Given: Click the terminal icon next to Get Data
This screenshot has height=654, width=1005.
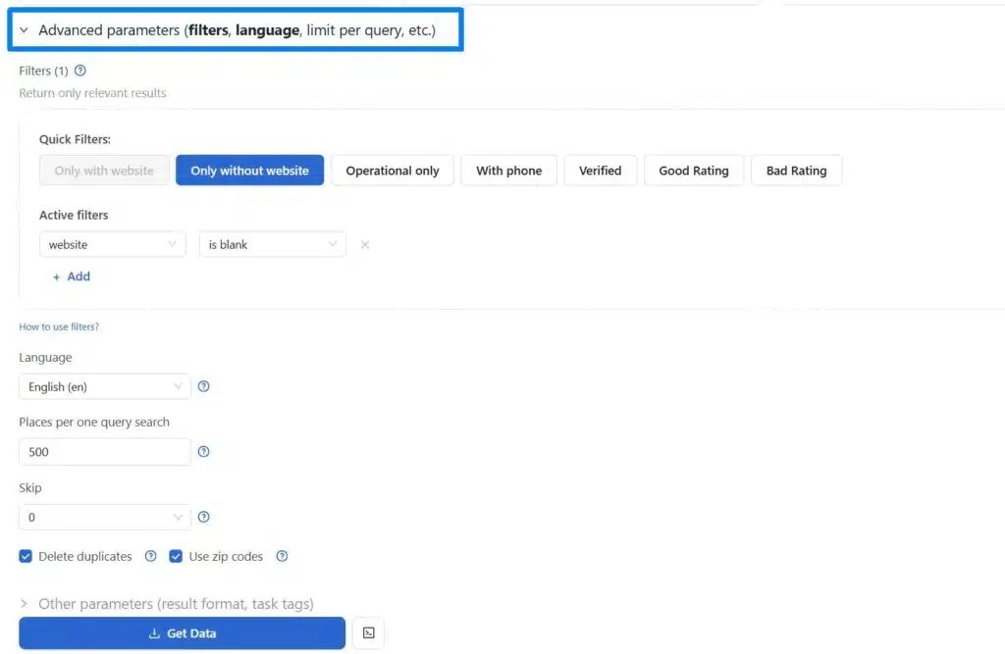Looking at the screenshot, I should [x=368, y=632].
